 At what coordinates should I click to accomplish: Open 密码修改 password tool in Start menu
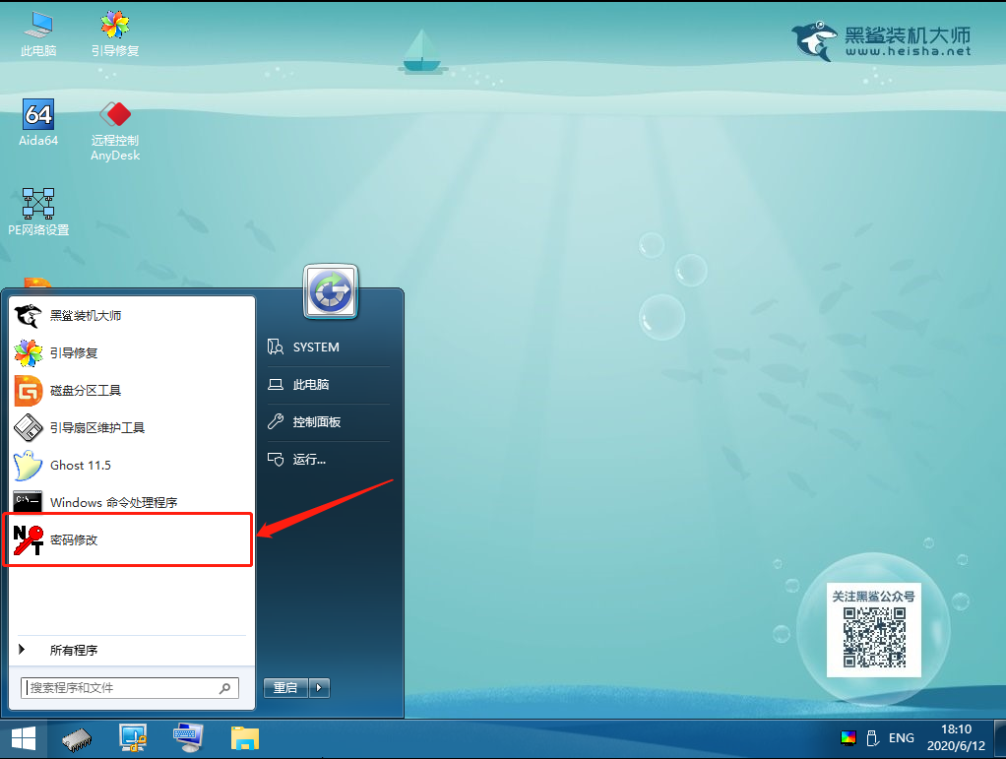tap(74, 539)
